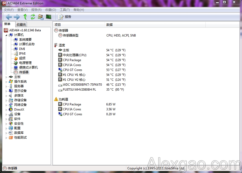Click the 功耗值 warning icon header
The width and height of the screenshot is (242, 173).
(61, 99)
